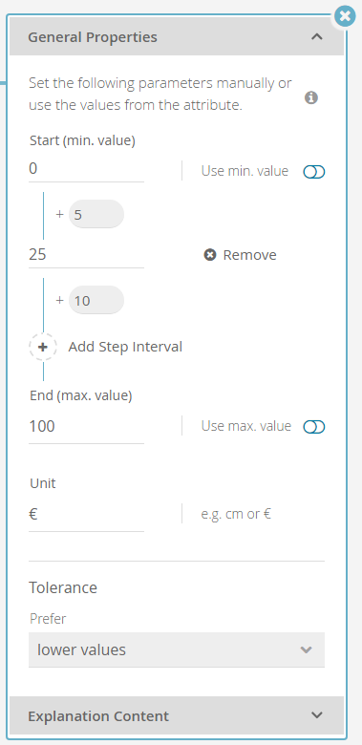Select the step increment field showing 10
362x745 pixels.
pyautogui.click(x=96, y=300)
